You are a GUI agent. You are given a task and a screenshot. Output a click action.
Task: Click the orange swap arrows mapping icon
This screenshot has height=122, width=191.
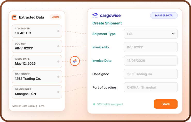click(75, 61)
